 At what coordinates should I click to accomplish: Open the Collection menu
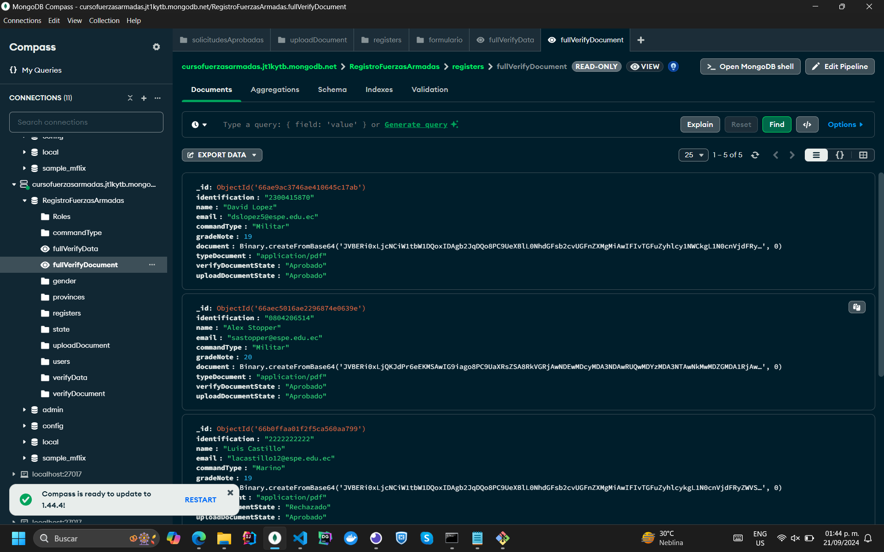pos(104,21)
